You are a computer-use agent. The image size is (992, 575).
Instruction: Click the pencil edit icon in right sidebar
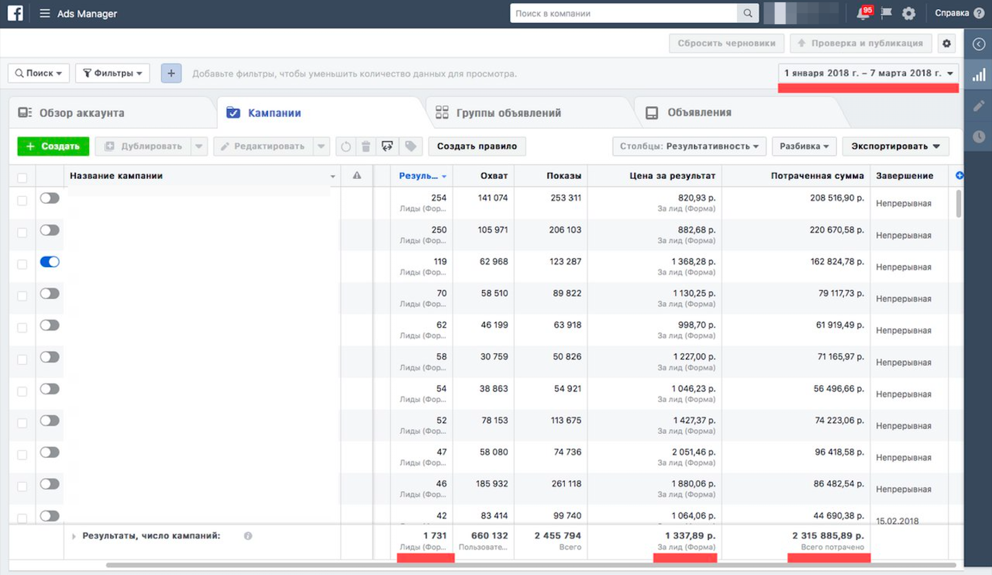(978, 106)
